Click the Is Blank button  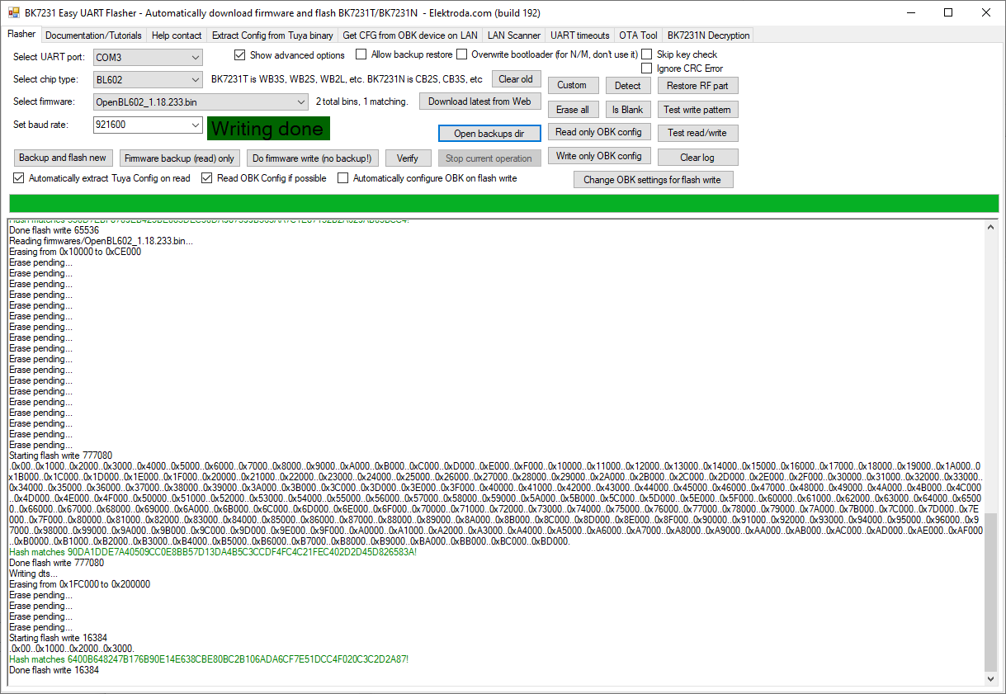[627, 110]
